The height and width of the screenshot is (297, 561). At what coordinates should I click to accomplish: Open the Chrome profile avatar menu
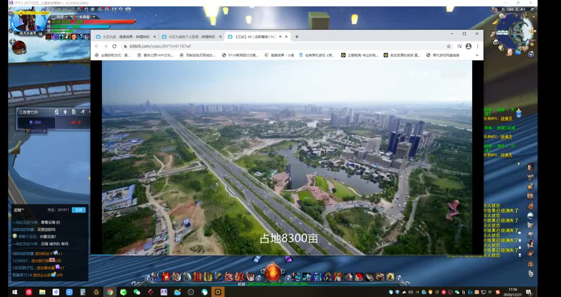point(469,46)
